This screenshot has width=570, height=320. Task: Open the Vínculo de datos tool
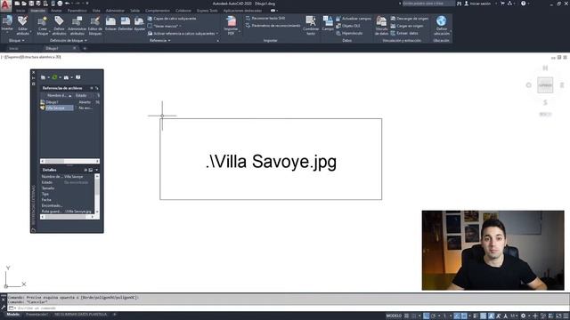click(381, 26)
